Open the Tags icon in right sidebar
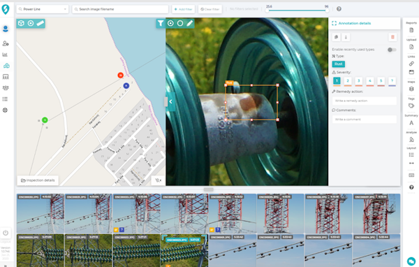The image size is (419, 267). tap(411, 106)
